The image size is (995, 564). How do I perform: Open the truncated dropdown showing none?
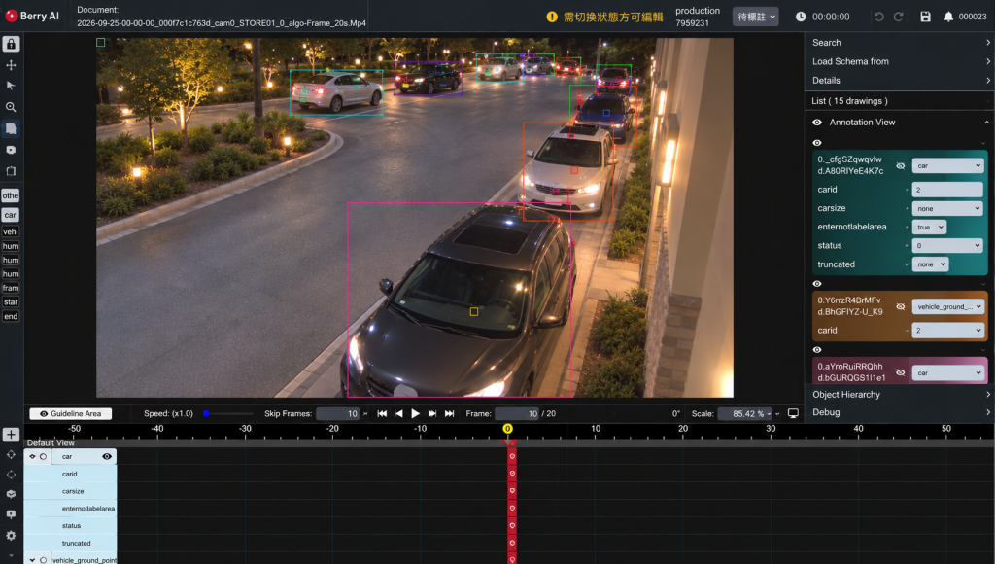pos(930,264)
